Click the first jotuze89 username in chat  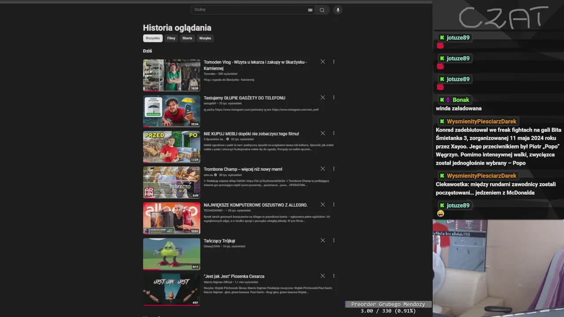pos(458,38)
